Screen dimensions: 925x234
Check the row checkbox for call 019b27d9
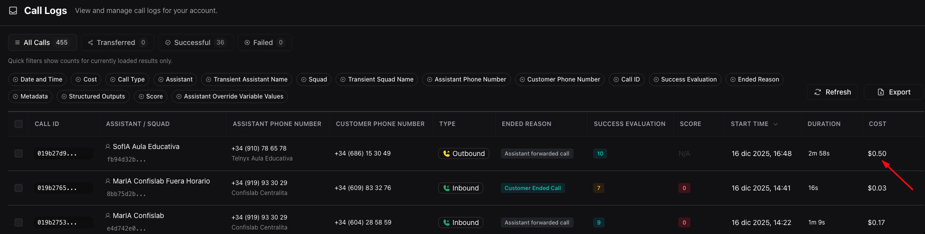(x=19, y=153)
